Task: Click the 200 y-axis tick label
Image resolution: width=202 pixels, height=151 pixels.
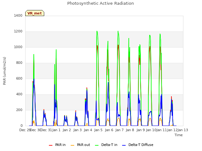Action: [x=19, y=110]
